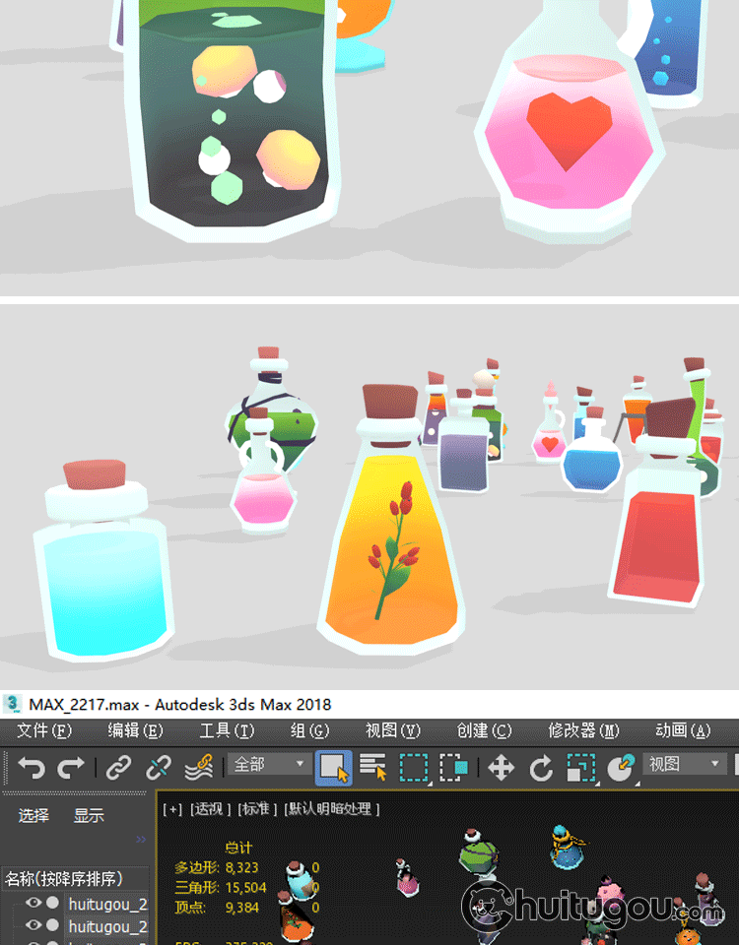Click the 选择 button in scene explorer

(34, 815)
